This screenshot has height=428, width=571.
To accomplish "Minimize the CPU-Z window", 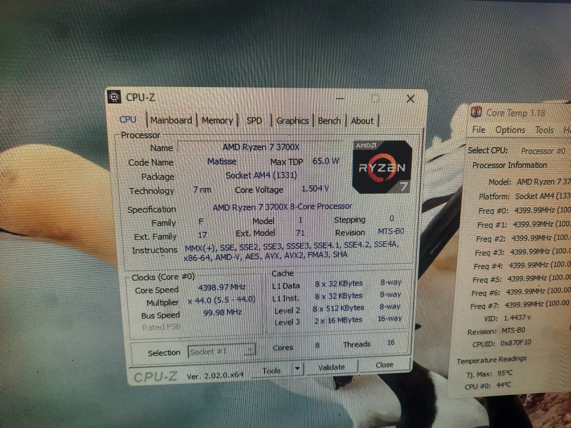I will pyautogui.click(x=340, y=99).
